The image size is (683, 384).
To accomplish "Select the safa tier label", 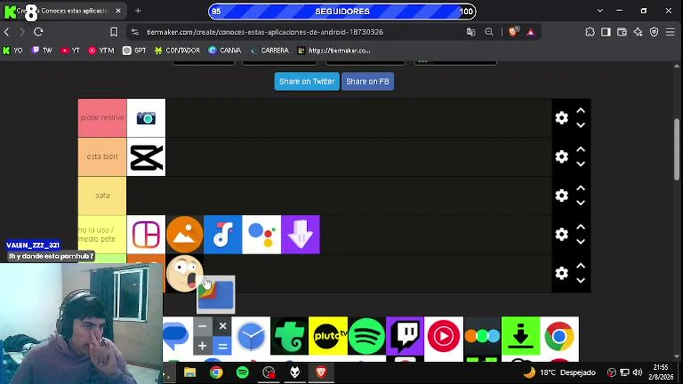I will [102, 196].
